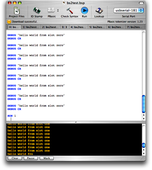152x170 pixels.
Task: Click the debug console scroll down arrow
Action: [x=144, y=153]
